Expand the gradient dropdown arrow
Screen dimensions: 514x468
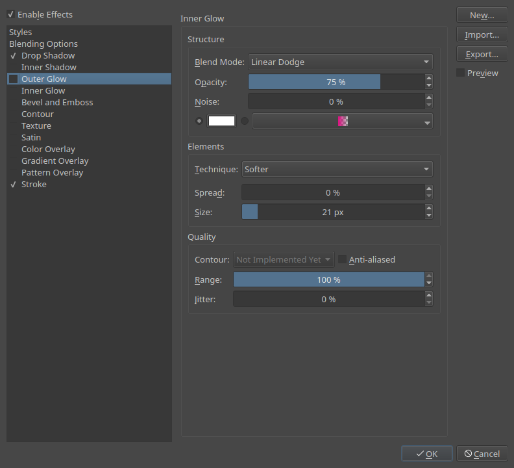(427, 123)
